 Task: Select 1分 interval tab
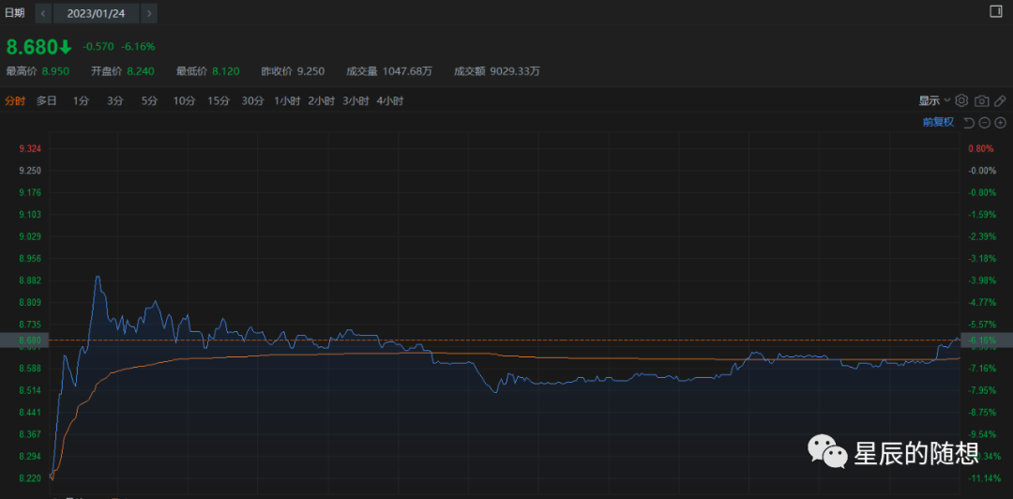click(81, 101)
